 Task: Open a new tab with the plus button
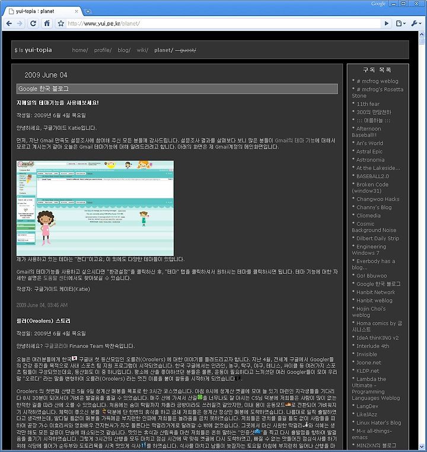click(88, 11)
